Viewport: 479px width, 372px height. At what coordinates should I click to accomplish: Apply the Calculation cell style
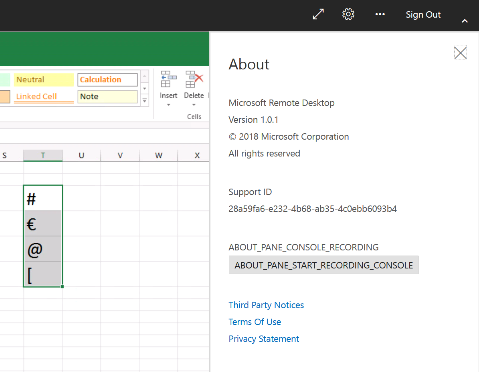click(107, 80)
